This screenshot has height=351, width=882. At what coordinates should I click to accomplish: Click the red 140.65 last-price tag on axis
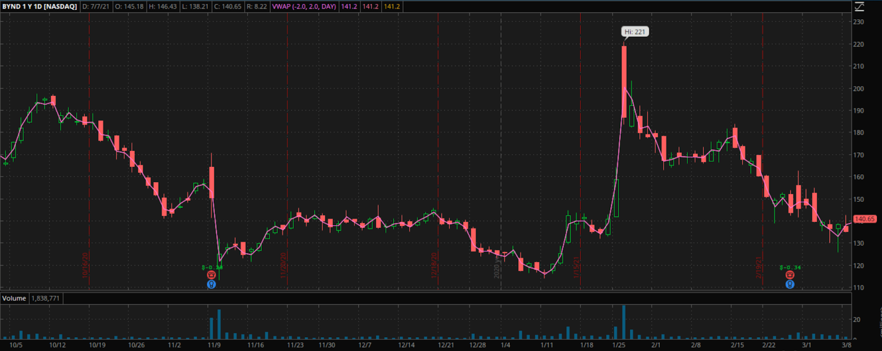point(864,219)
